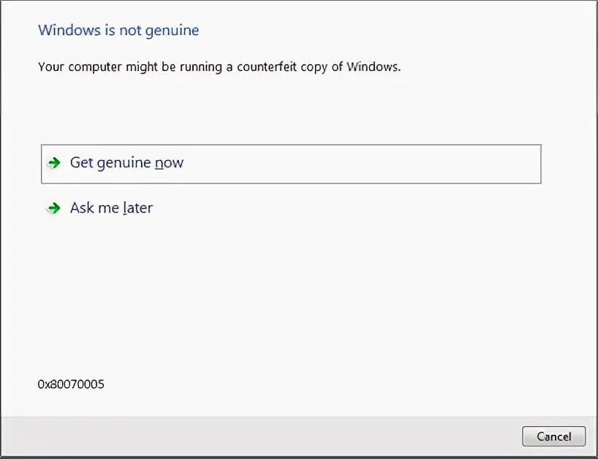Click the error code 0x80070005
This screenshot has width=598, height=459.
coord(71,384)
